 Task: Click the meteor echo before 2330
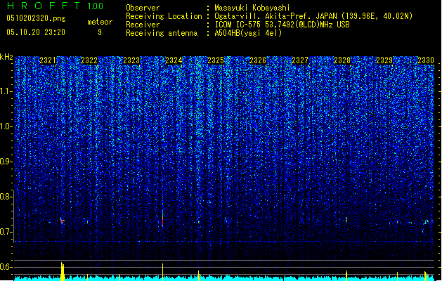427,222
